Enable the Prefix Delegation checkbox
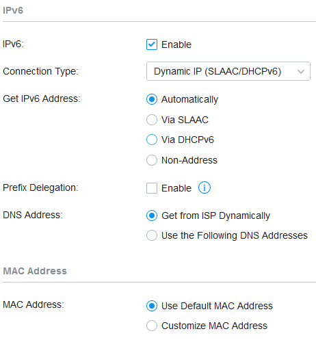 tap(152, 188)
